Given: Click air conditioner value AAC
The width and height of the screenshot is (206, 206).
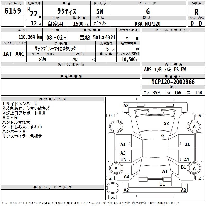Looking at the screenshot, I should click(20, 54).
